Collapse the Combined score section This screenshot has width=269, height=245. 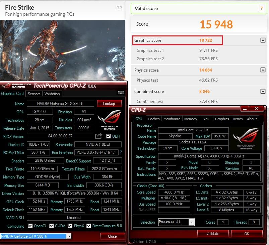coord(263,91)
